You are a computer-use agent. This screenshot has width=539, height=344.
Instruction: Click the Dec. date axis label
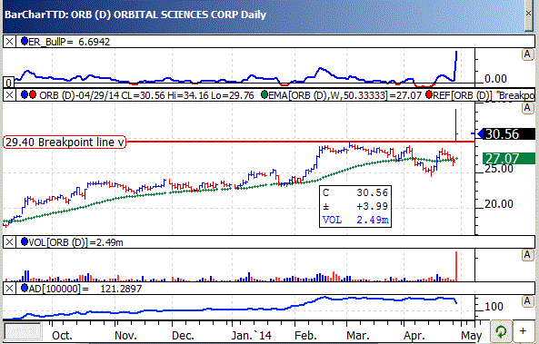point(183,336)
